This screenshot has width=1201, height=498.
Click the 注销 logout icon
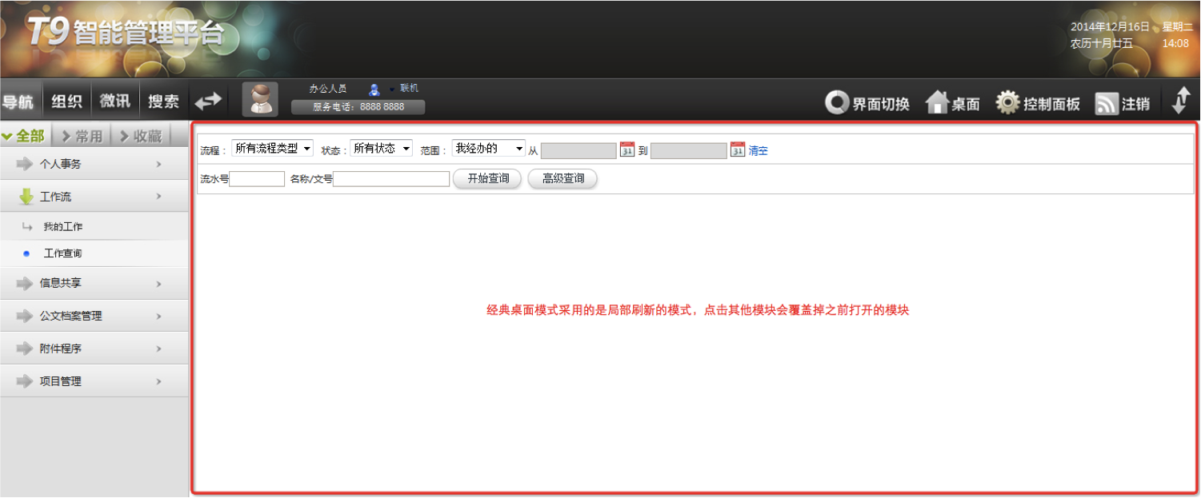click(x=1107, y=104)
